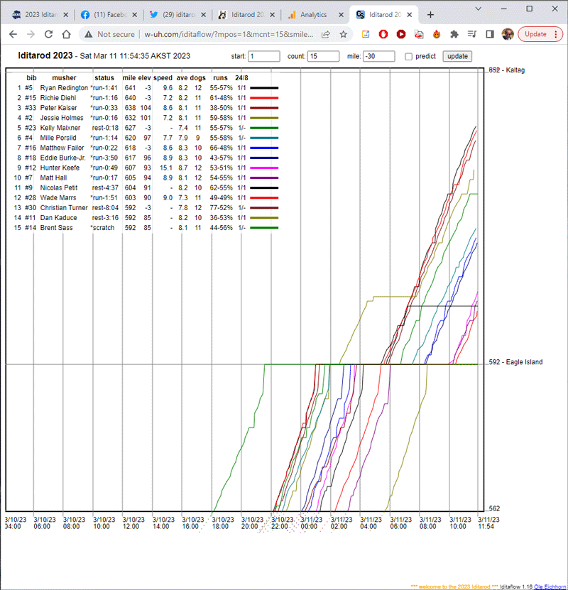568x590 pixels.
Task: Click the Not secure warning icon
Action: point(89,34)
